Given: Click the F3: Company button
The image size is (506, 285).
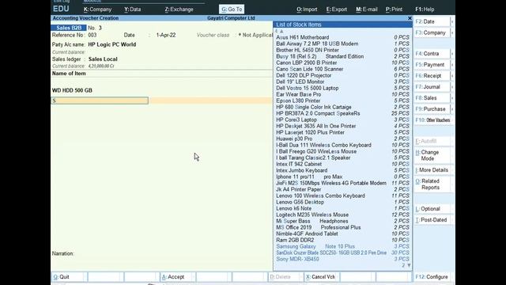Looking at the screenshot, I should pyautogui.click(x=432, y=32).
